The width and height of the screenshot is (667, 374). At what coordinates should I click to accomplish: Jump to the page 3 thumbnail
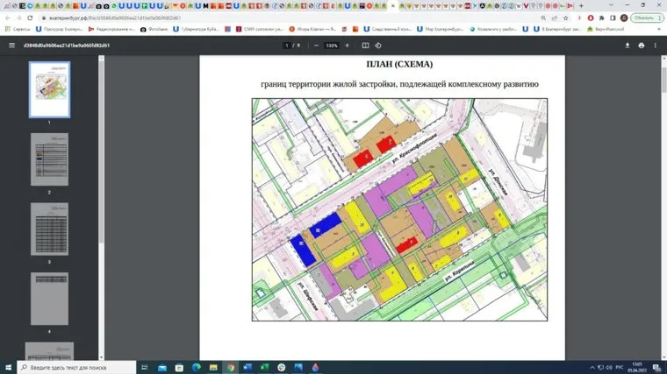pos(49,229)
